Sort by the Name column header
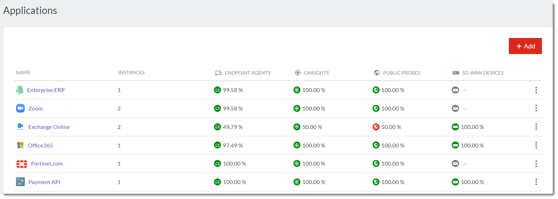 (23, 72)
